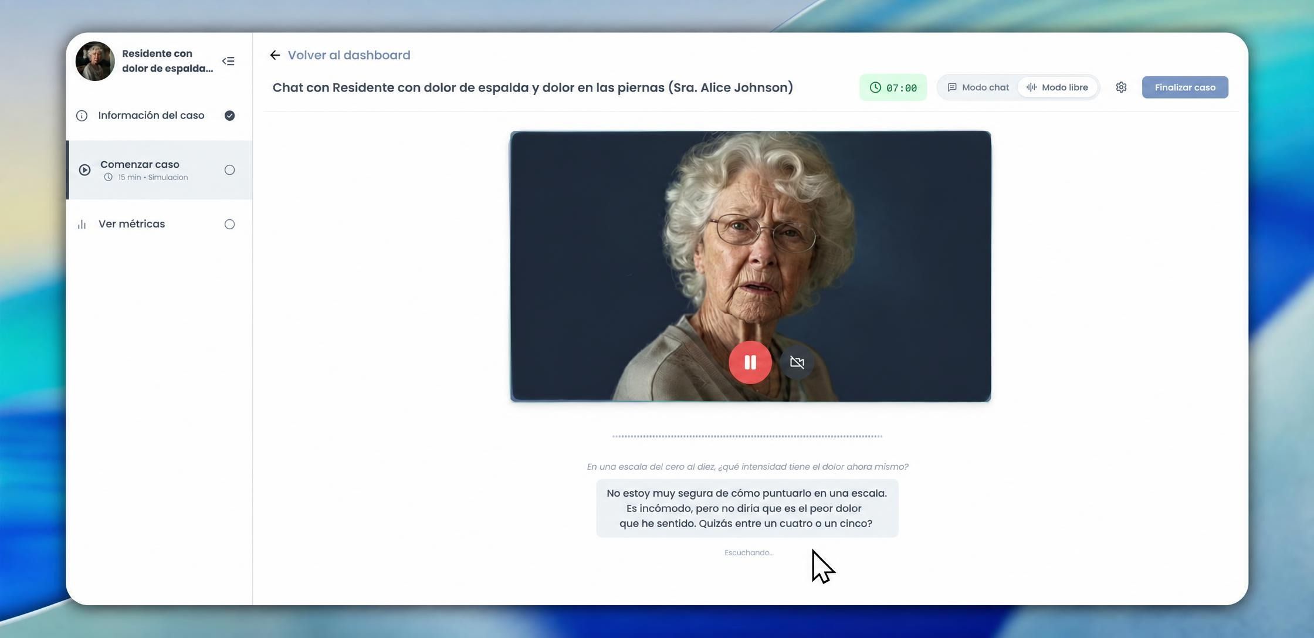The height and width of the screenshot is (638, 1314).
Task: Select the Comenzar caso step
Action: (159, 170)
